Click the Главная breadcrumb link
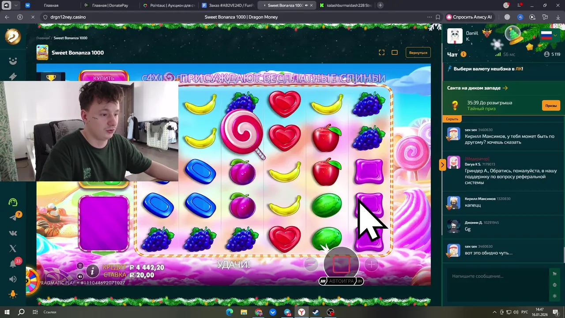This screenshot has height=318, width=565. [43, 38]
